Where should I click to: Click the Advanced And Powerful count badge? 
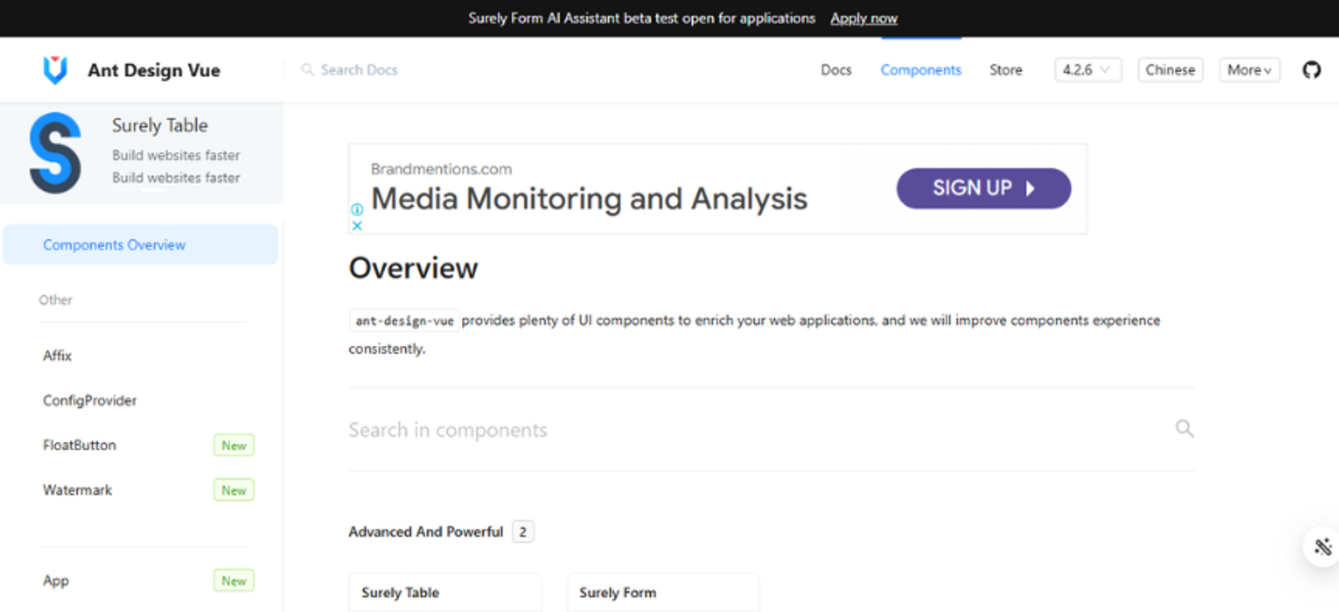[x=523, y=532]
